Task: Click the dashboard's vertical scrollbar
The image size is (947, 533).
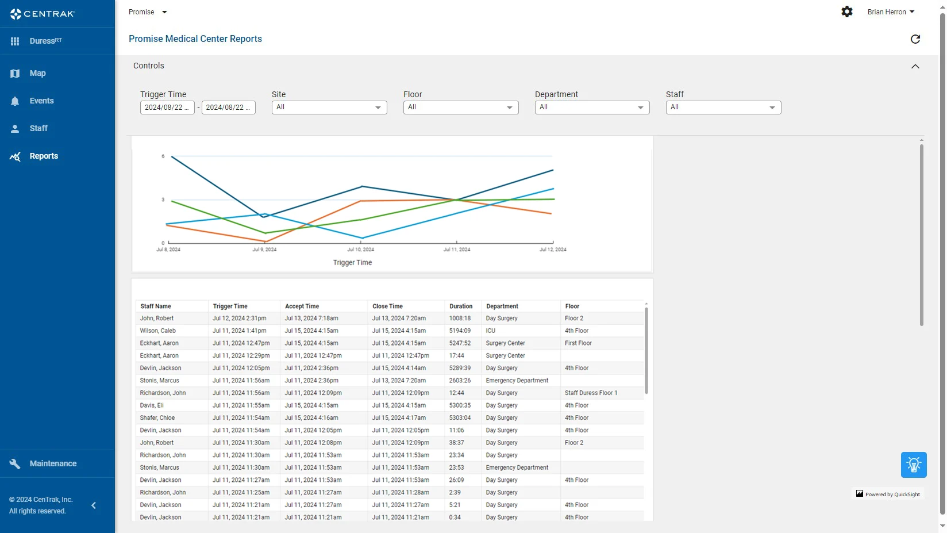Action: (922, 235)
